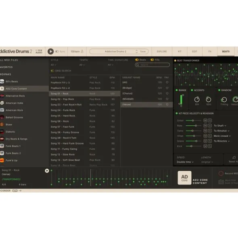Toggle the Accents section enable dot
Screen dimensions: 238x239
[192, 90]
